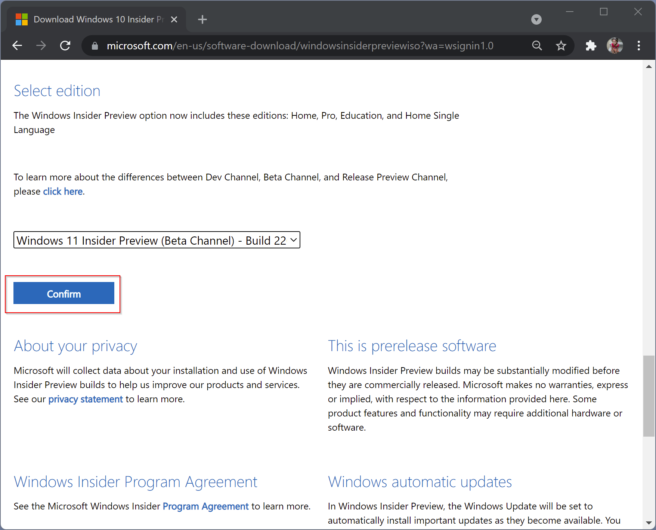Click the 'About your privacy' heading
The height and width of the screenshot is (530, 656).
pyautogui.click(x=75, y=346)
